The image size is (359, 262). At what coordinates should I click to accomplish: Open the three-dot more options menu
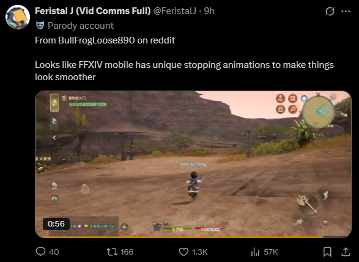tap(346, 11)
